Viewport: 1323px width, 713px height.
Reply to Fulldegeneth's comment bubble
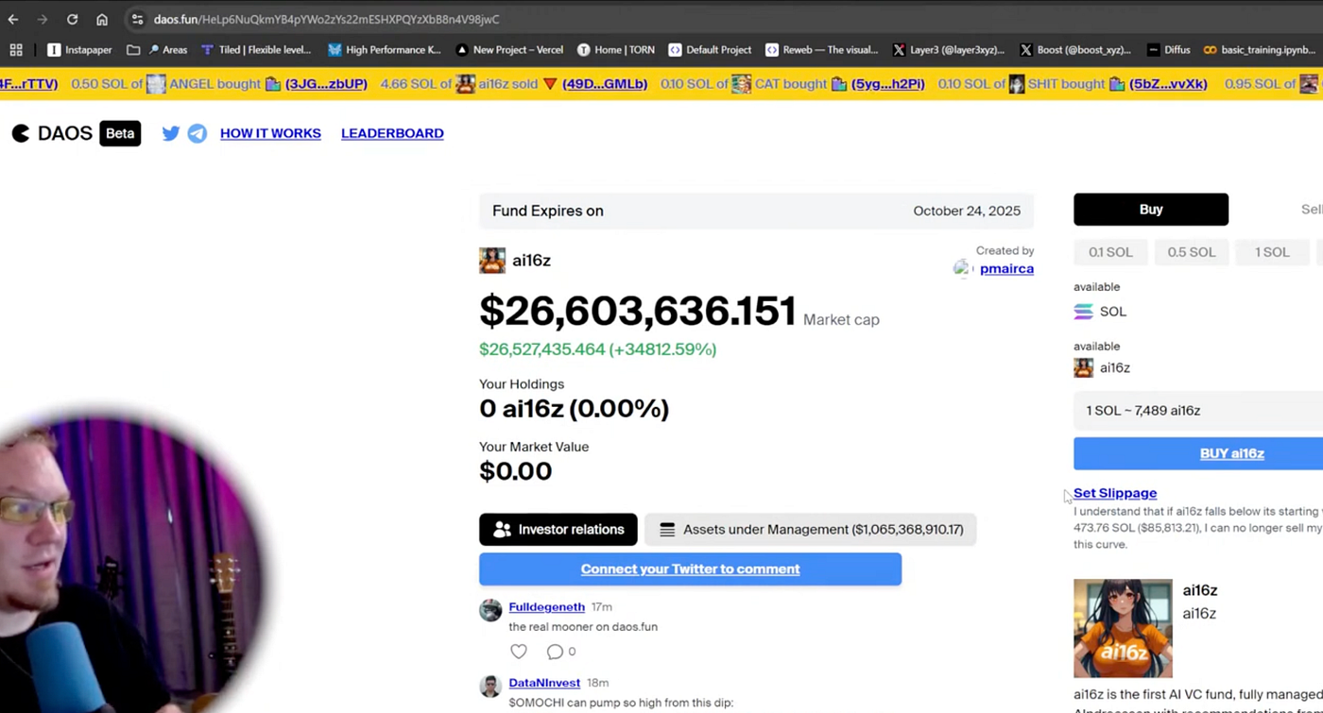click(x=555, y=652)
